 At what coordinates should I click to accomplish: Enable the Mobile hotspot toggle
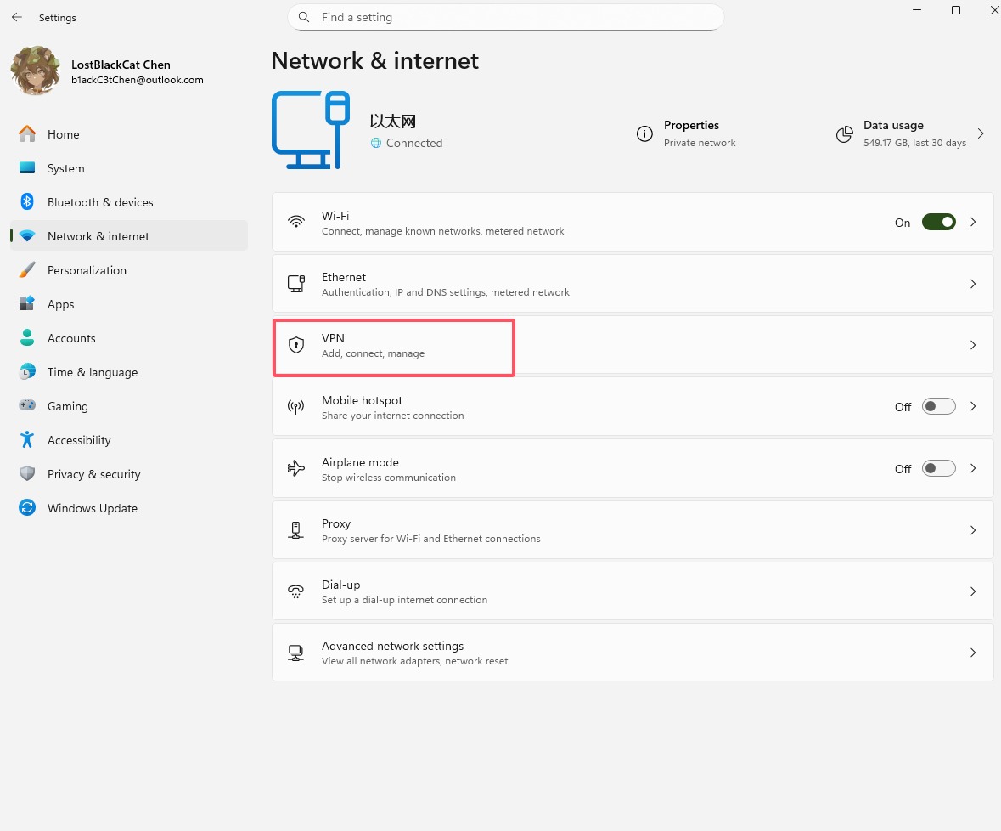(938, 407)
